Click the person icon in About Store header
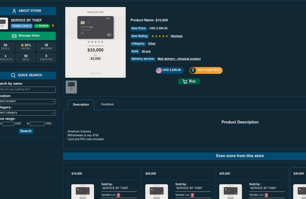 coord(14,11)
